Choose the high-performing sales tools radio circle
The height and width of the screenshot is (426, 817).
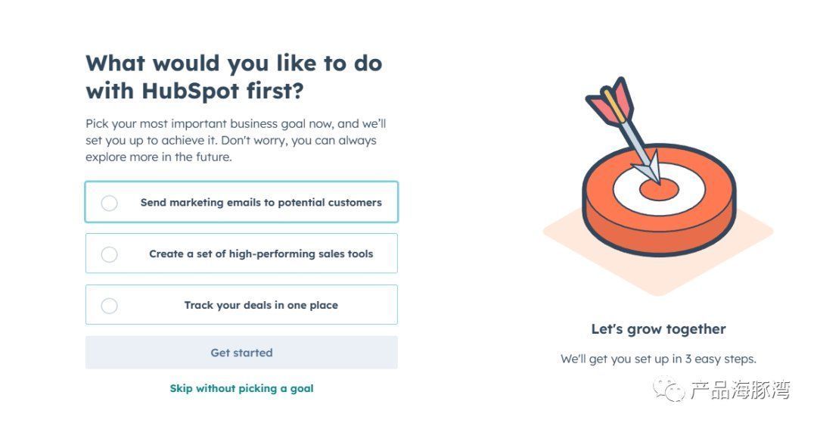coord(109,254)
